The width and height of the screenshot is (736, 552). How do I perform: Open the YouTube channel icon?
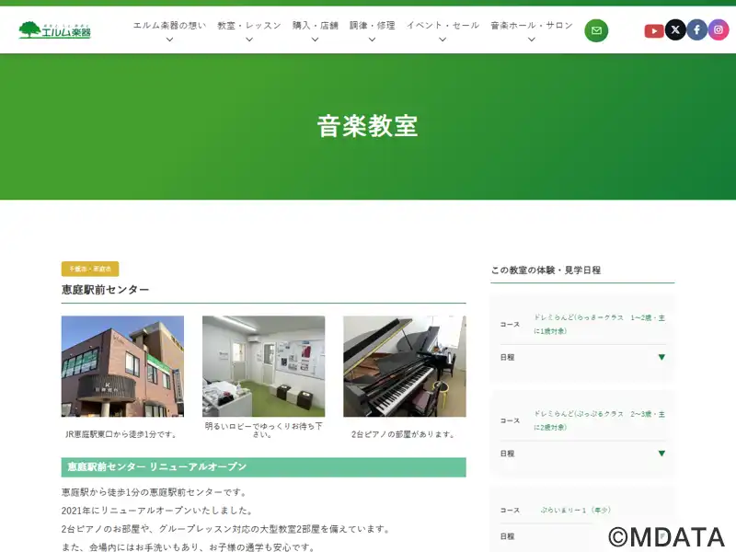click(x=653, y=31)
